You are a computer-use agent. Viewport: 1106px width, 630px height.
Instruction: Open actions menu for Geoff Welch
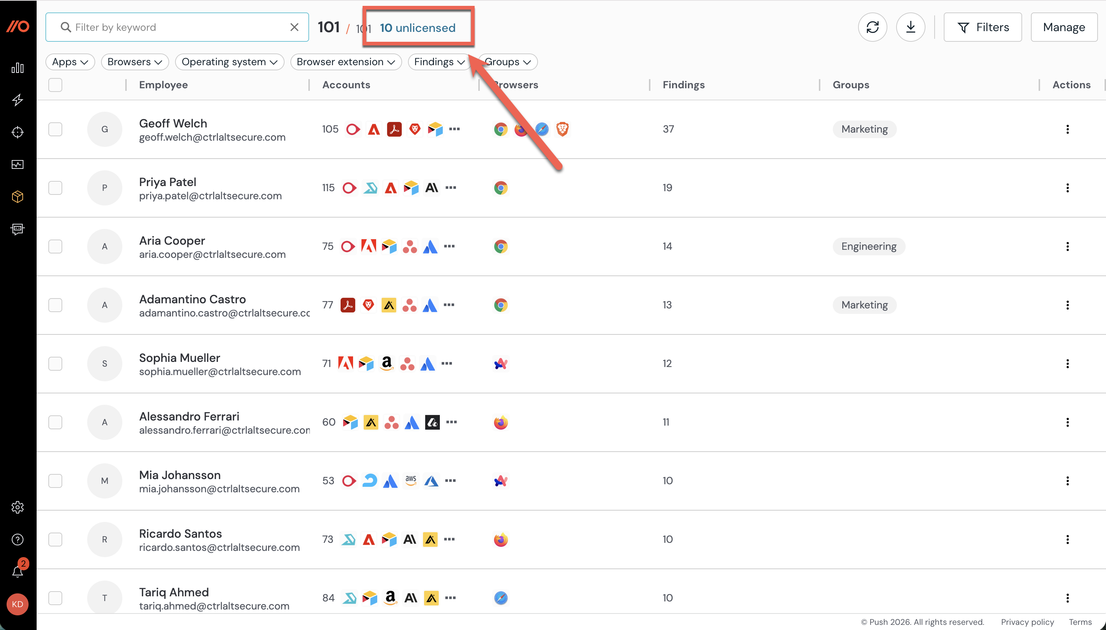[x=1067, y=129]
